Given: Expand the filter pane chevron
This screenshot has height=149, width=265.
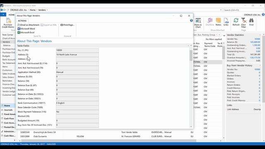Looking at the screenshot, I should click(x=224, y=36).
